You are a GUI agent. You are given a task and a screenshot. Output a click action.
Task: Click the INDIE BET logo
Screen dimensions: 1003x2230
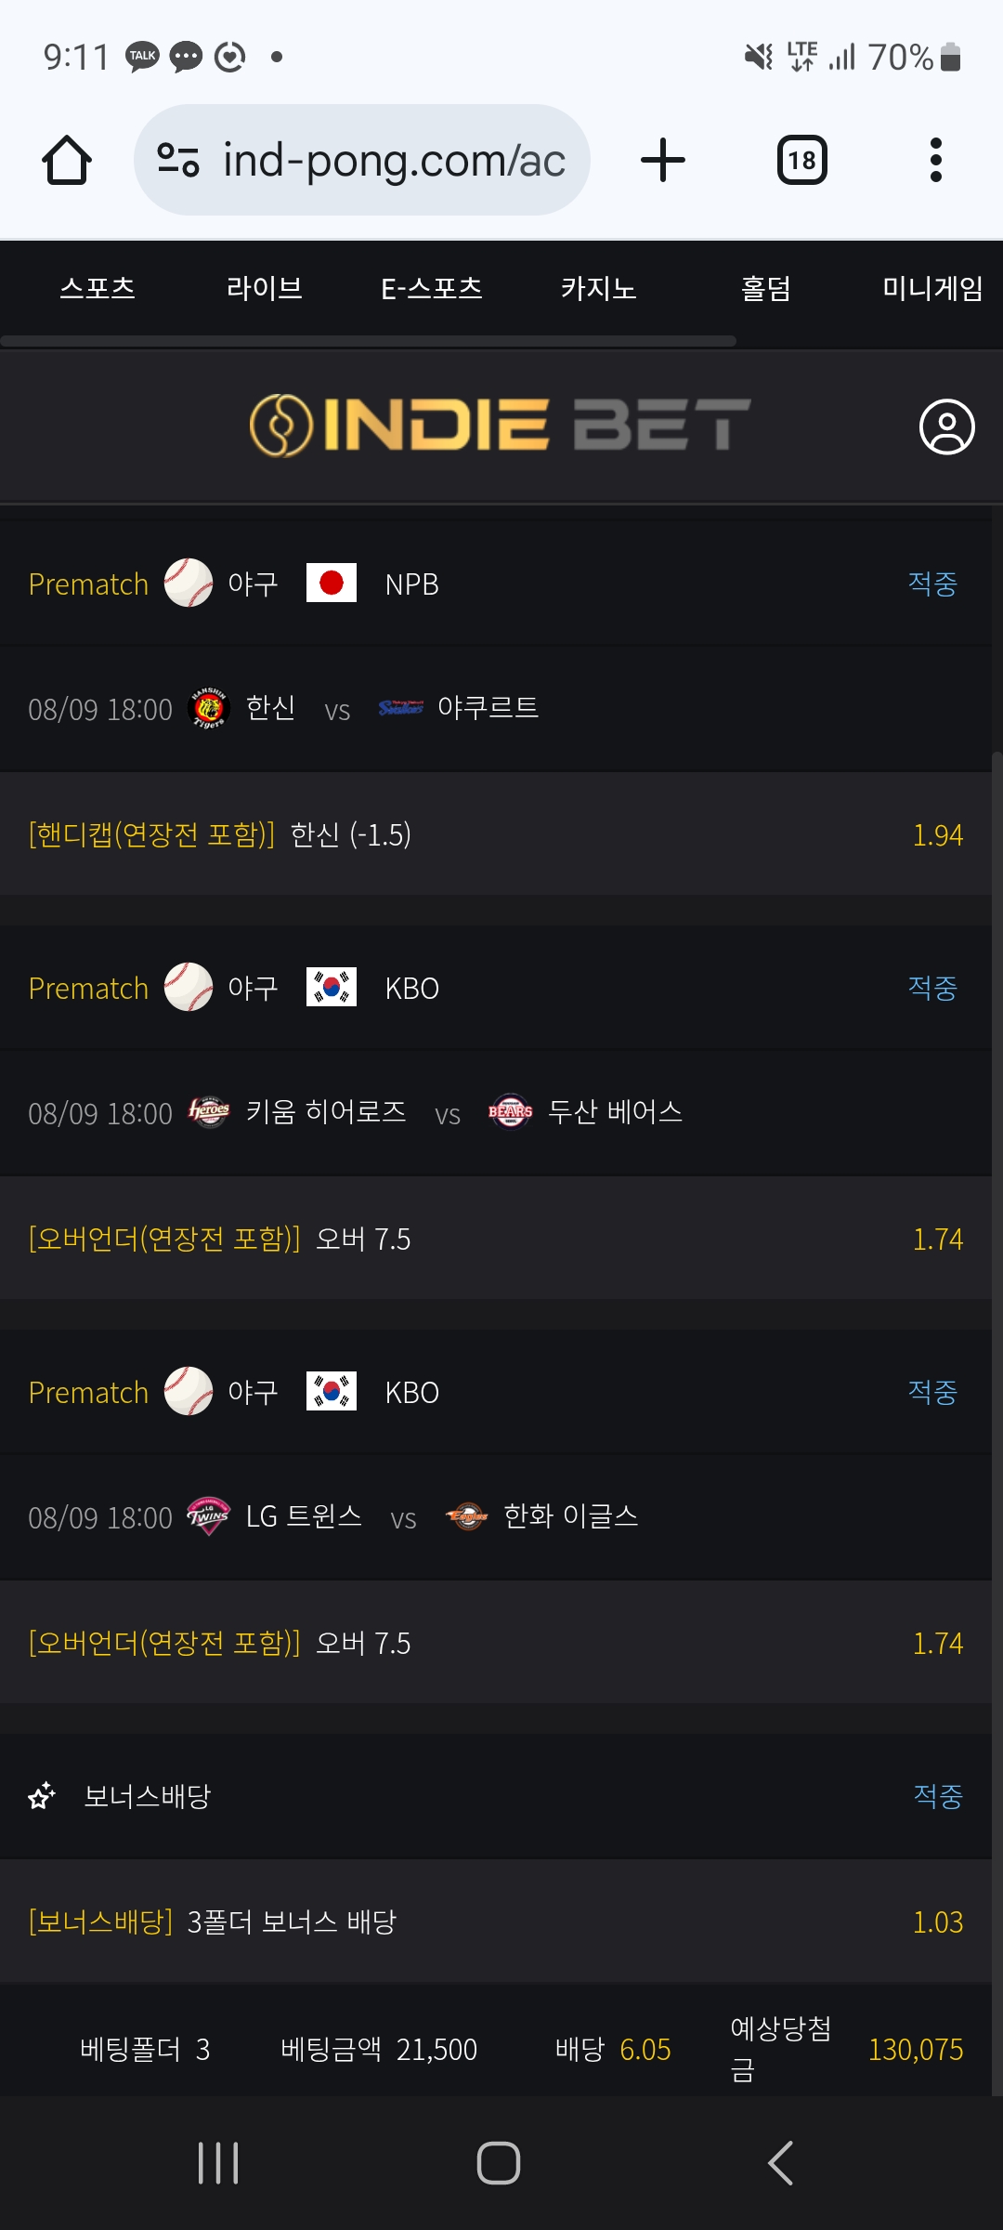pos(500,426)
